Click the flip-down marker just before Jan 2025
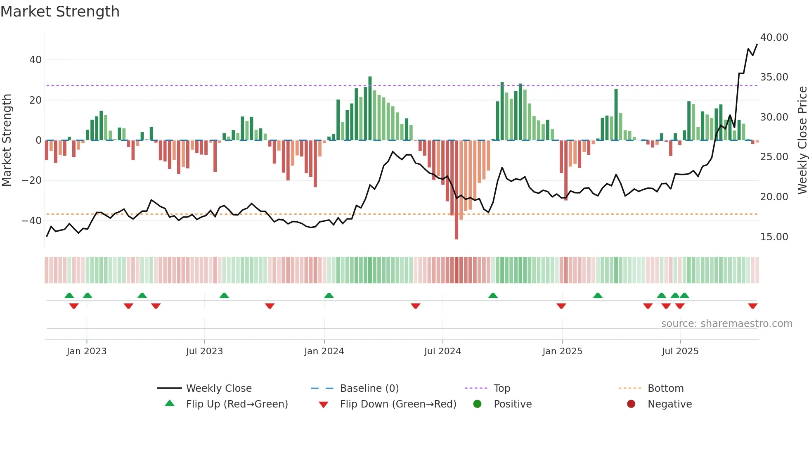Image resolution: width=809 pixels, height=455 pixels. (x=561, y=306)
